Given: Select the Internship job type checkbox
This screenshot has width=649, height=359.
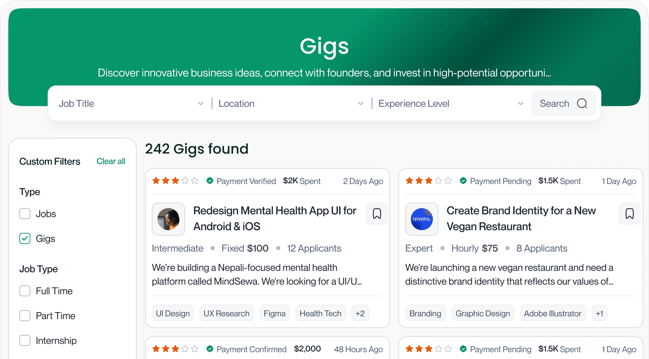Looking at the screenshot, I should coord(25,340).
